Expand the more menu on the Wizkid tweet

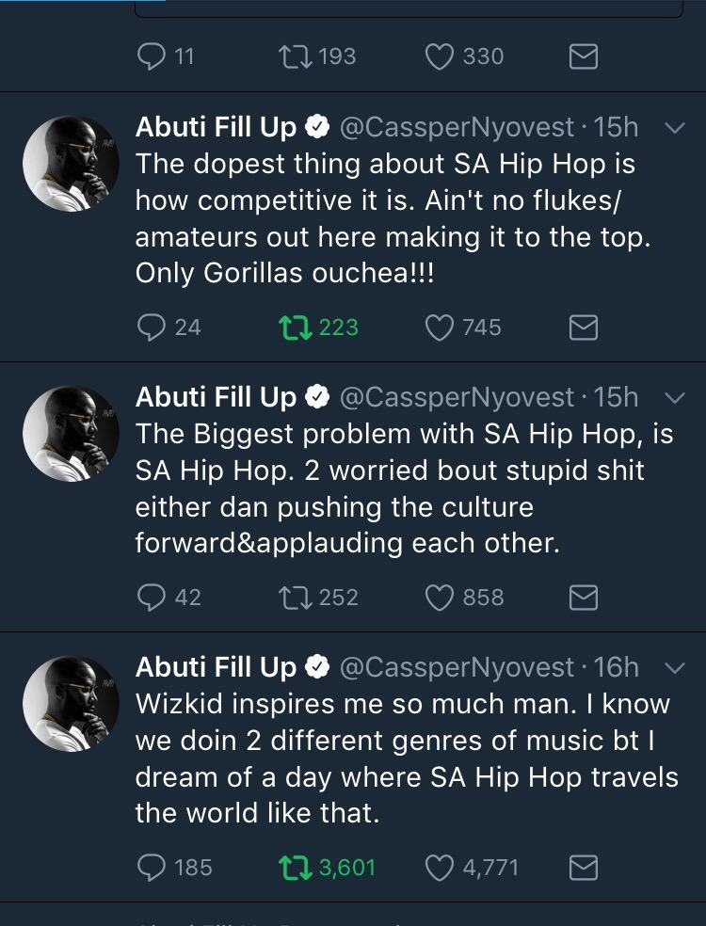pos(674,668)
